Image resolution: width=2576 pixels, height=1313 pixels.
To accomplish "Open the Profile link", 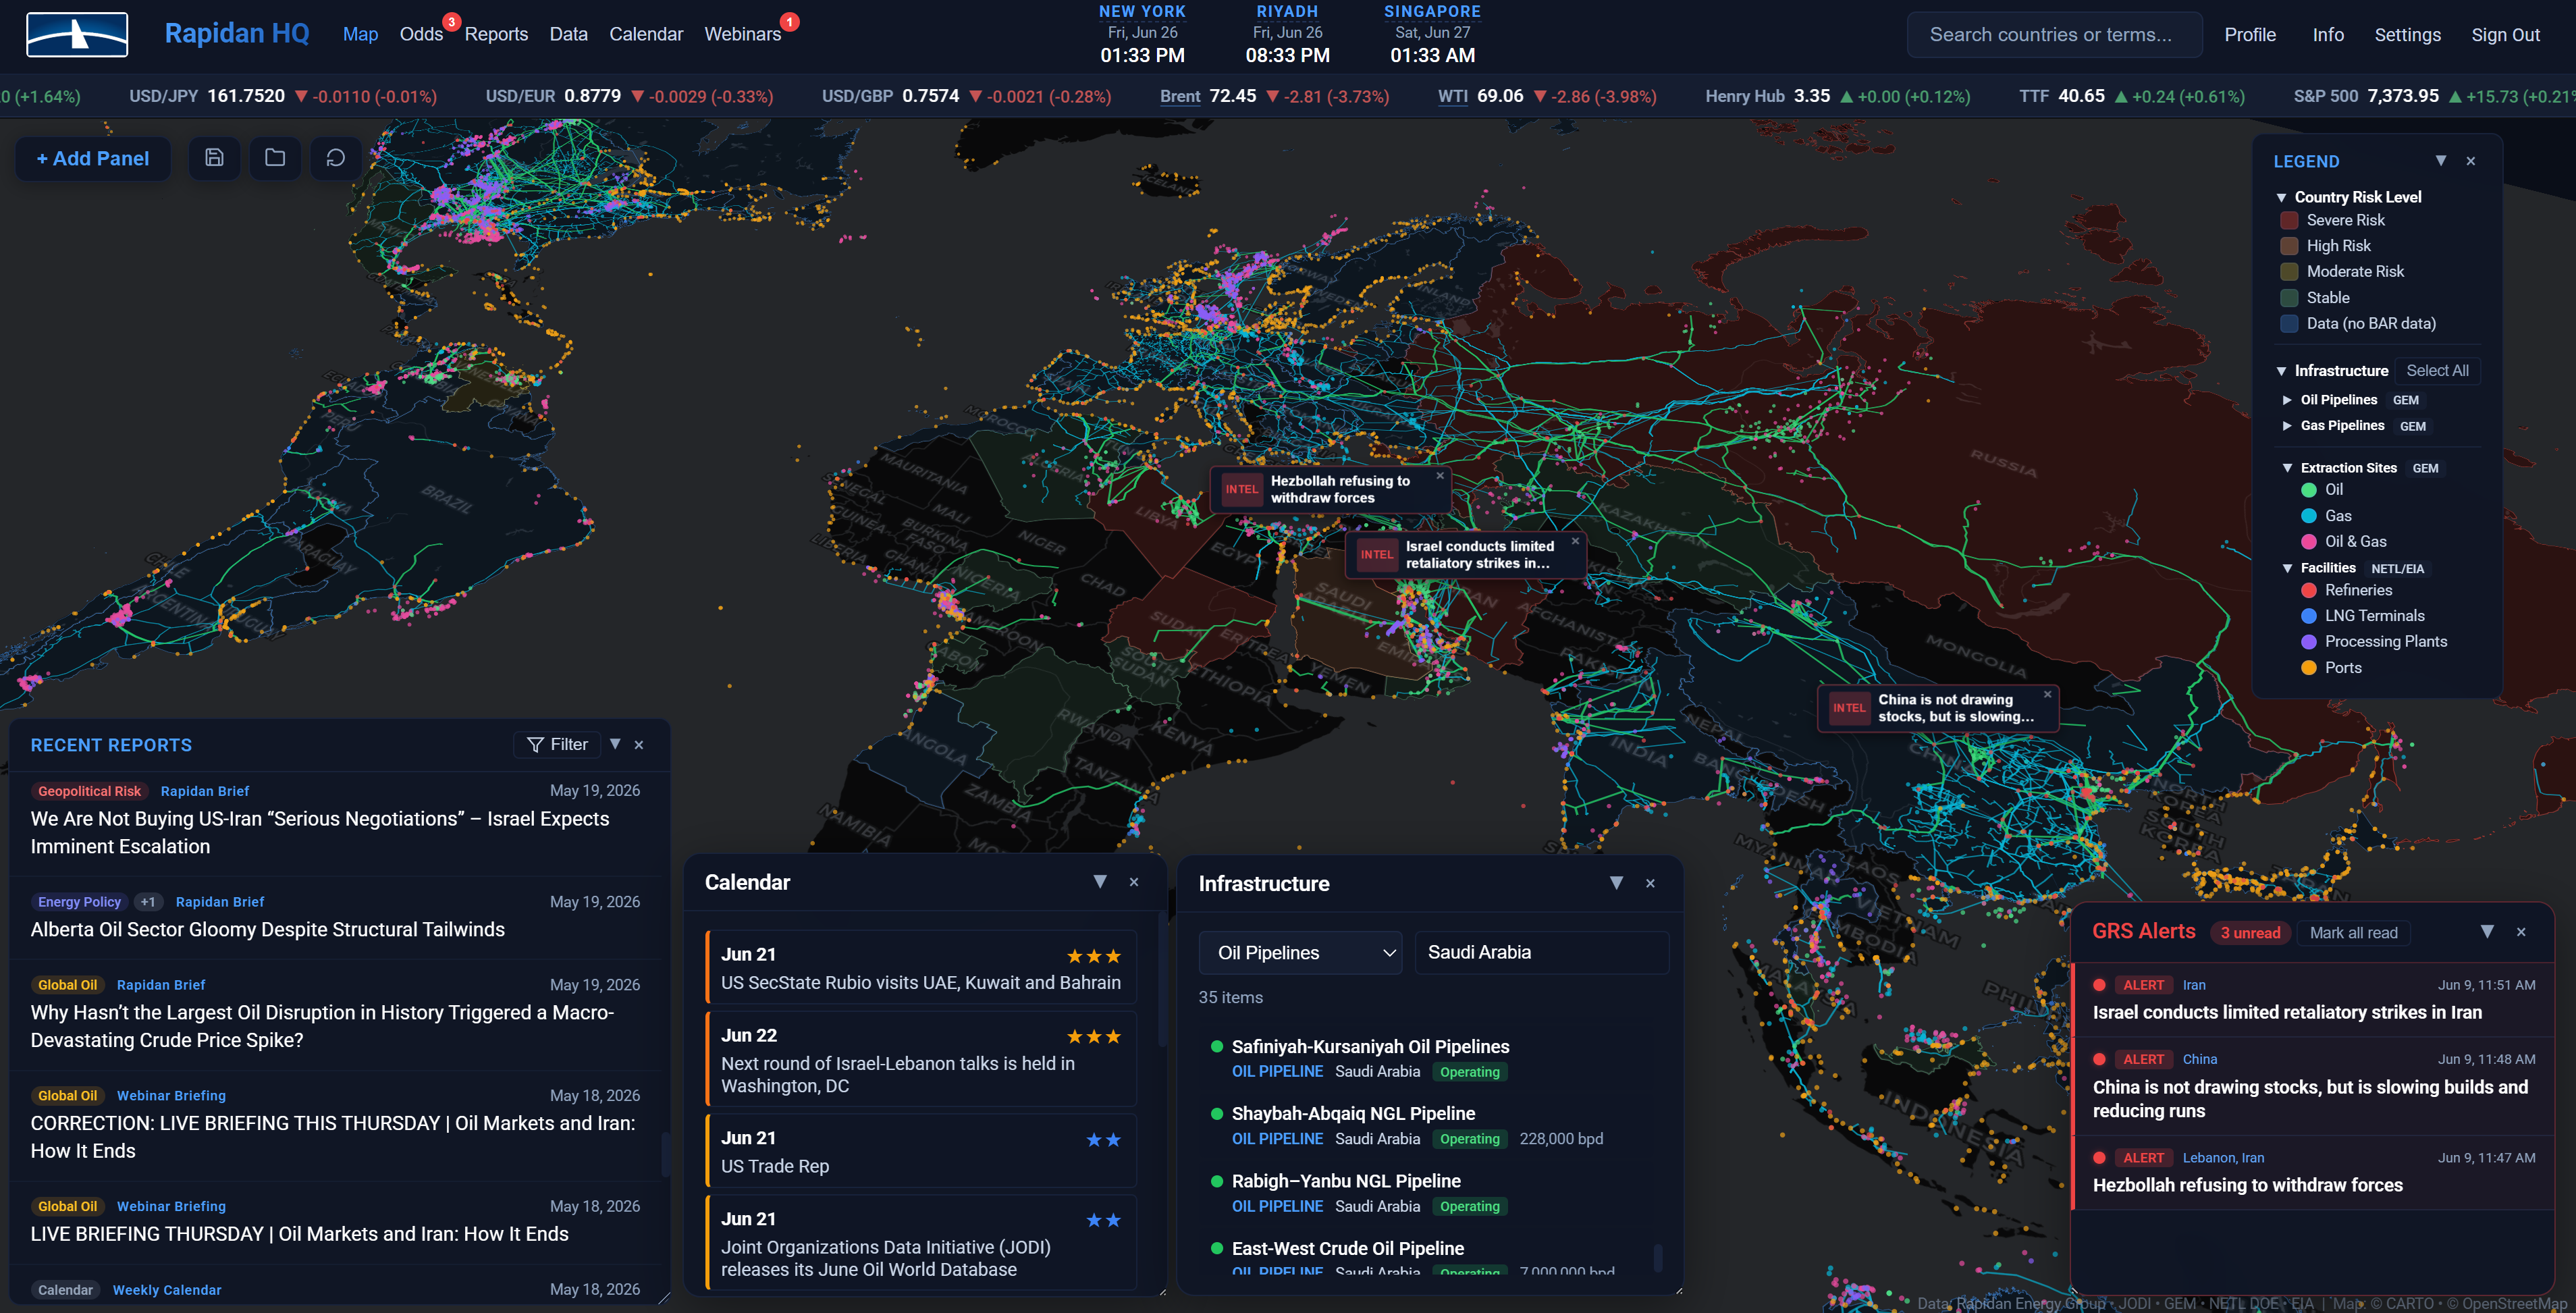I will coord(2250,35).
